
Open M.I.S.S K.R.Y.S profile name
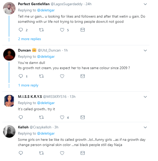click(x=28, y=97)
